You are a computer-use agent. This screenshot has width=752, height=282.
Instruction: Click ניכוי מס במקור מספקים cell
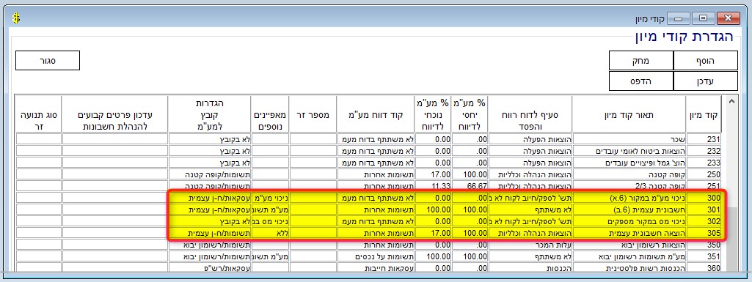(x=629, y=222)
